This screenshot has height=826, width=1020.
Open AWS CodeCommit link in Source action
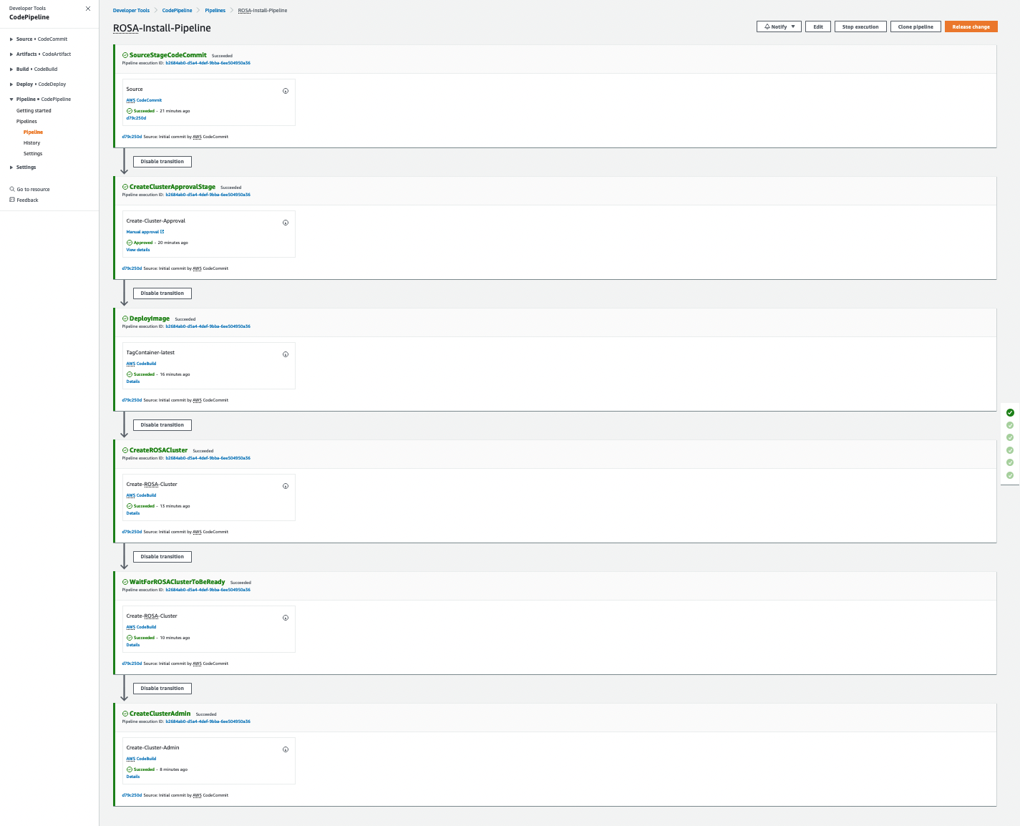pos(144,100)
